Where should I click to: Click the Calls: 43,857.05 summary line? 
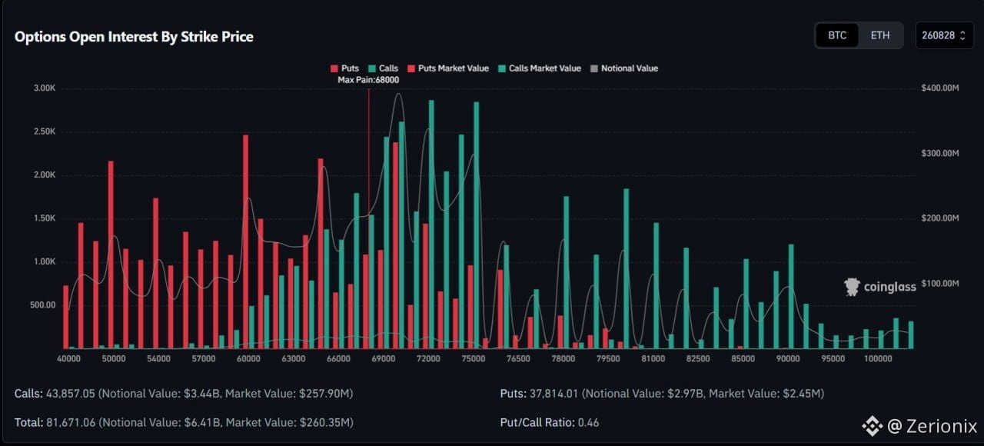pos(184,394)
